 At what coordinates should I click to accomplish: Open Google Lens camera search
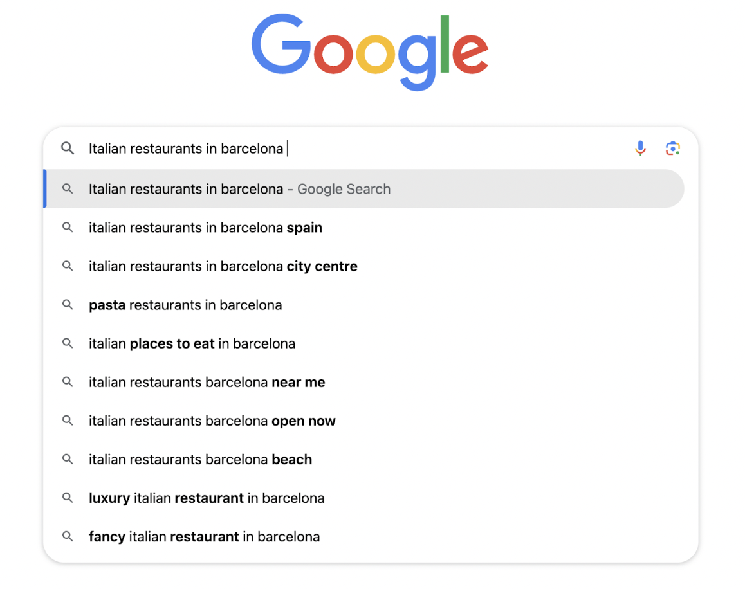point(673,148)
